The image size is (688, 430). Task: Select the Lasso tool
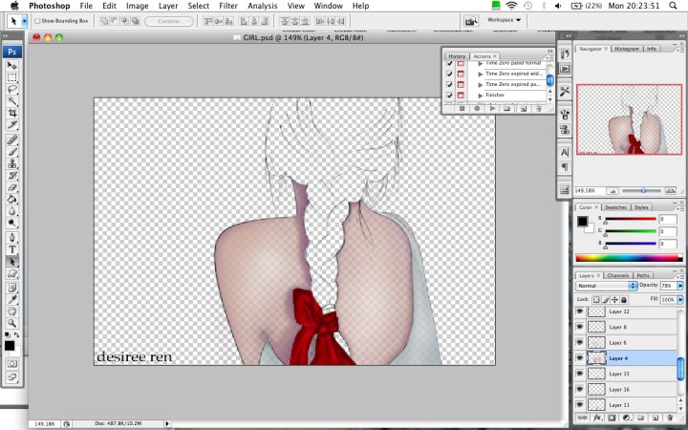11,89
